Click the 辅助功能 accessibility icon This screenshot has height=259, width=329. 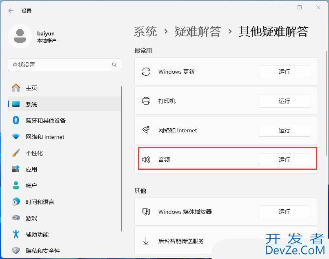coord(16,234)
